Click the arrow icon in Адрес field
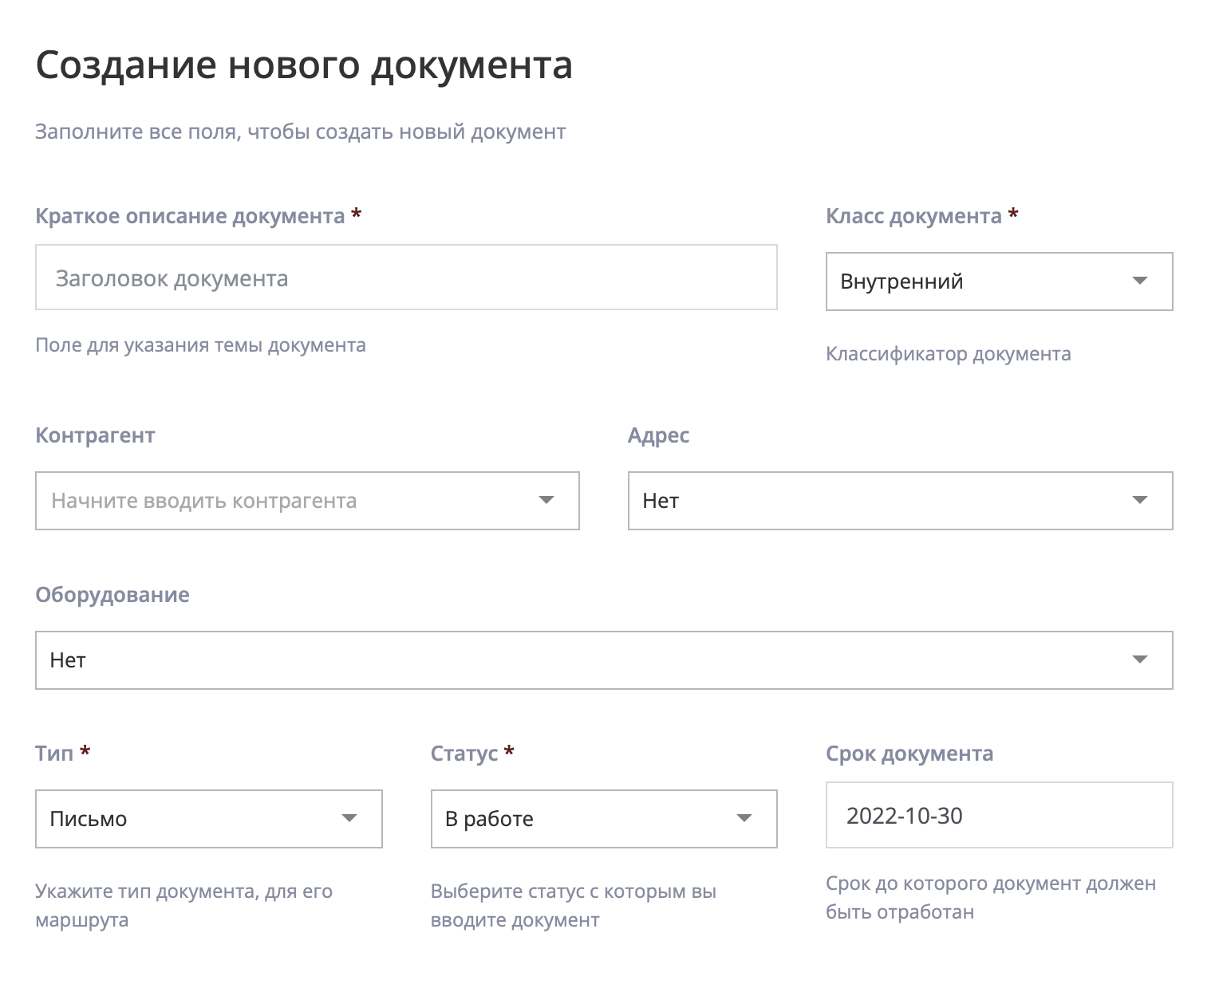 coord(1139,500)
